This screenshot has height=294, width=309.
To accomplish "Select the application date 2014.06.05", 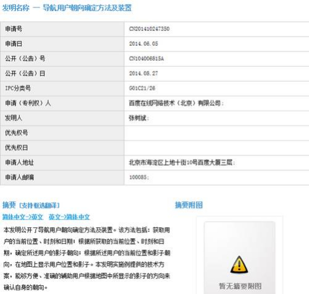I will pos(143,44).
